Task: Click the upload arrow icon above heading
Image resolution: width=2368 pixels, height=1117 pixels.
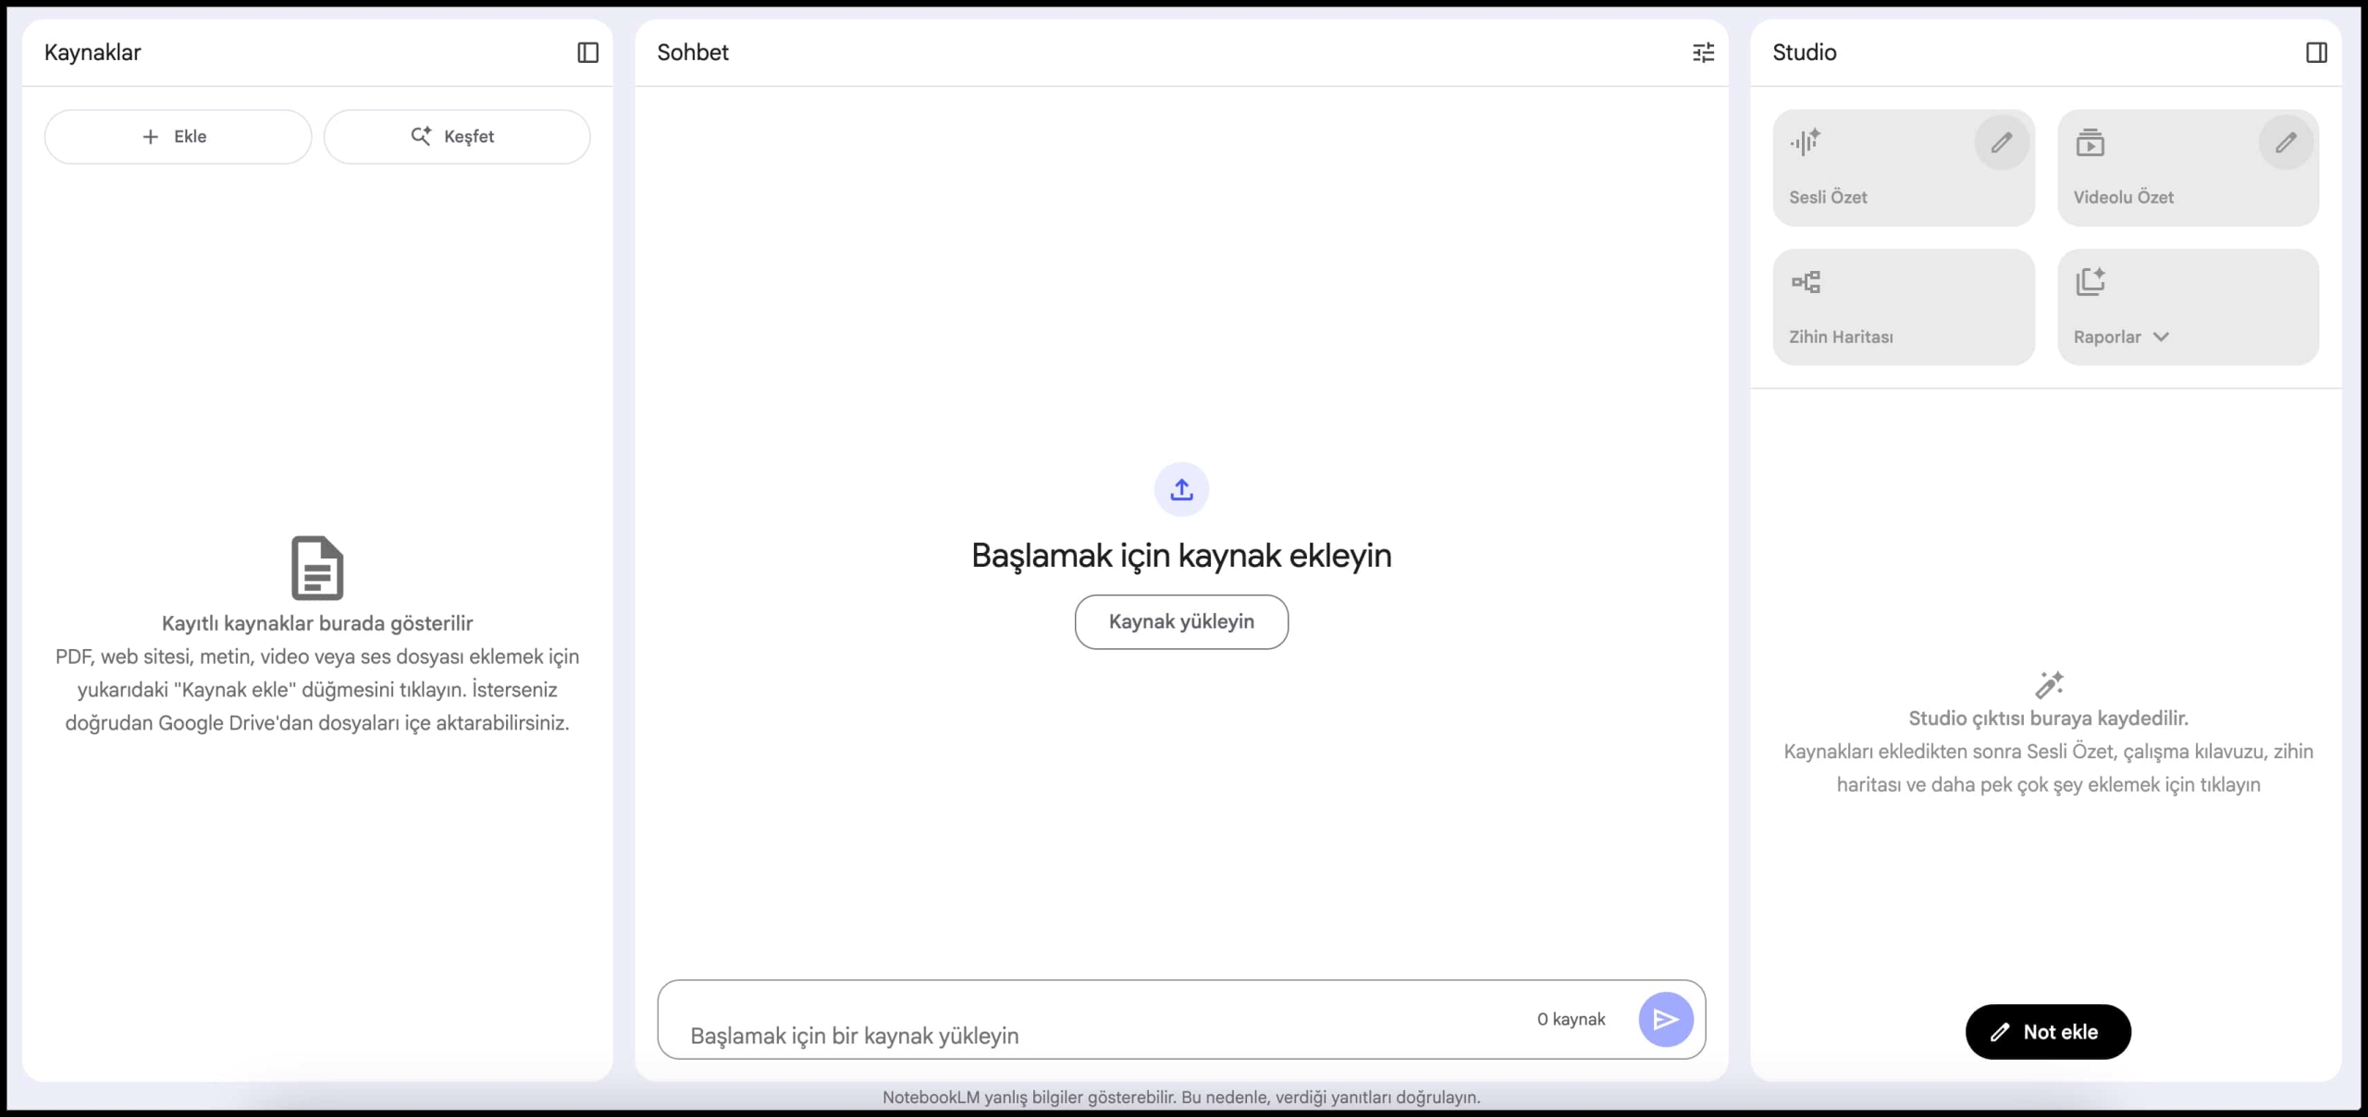Action: 1181,489
